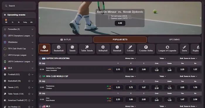Click USA flag beside MLS
The image size is (205, 108).
[44, 107]
